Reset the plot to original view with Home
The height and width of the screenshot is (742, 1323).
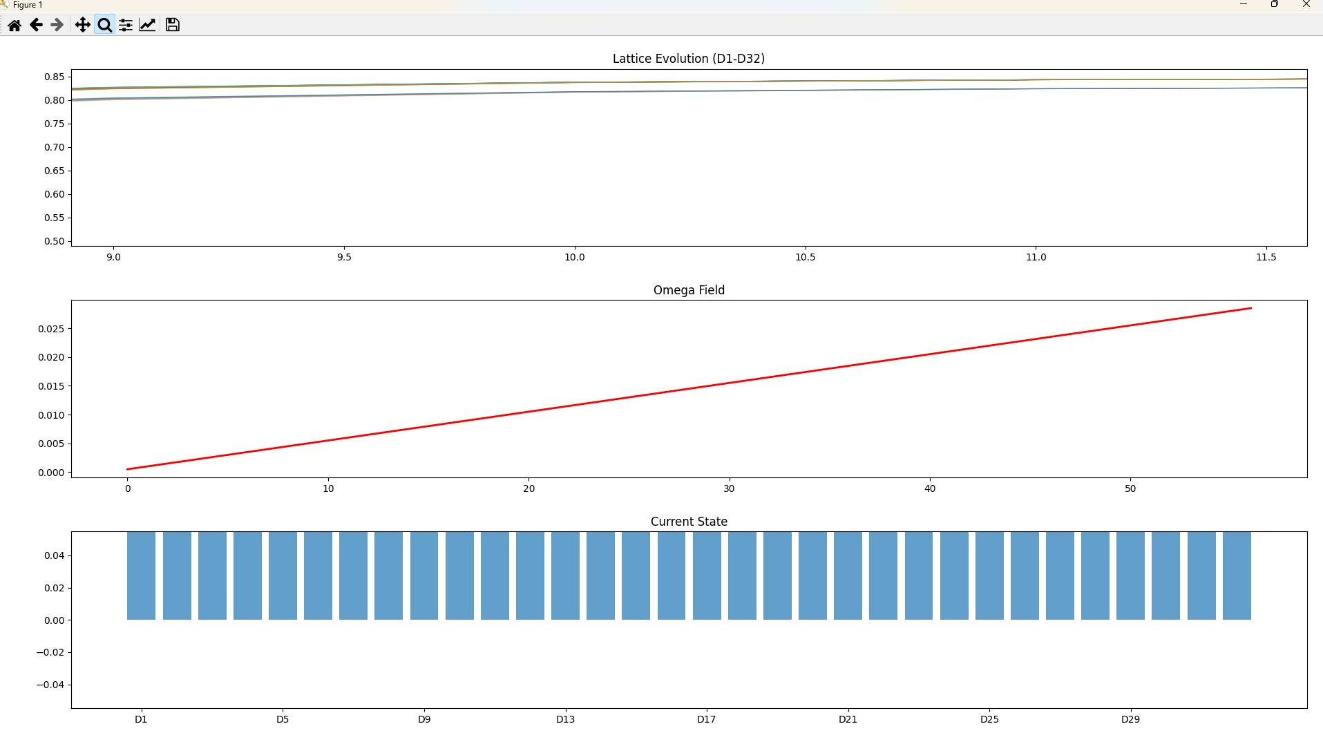14,26
